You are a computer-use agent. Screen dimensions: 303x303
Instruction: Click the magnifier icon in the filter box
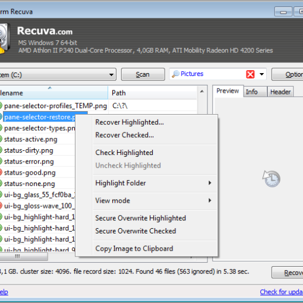pyautogui.click(x=175, y=74)
